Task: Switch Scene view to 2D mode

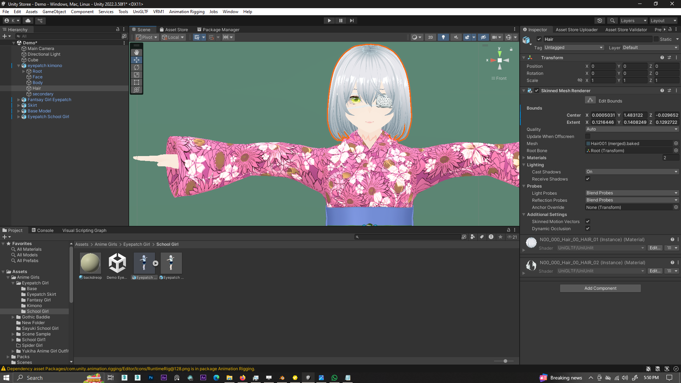Action: tap(430, 37)
